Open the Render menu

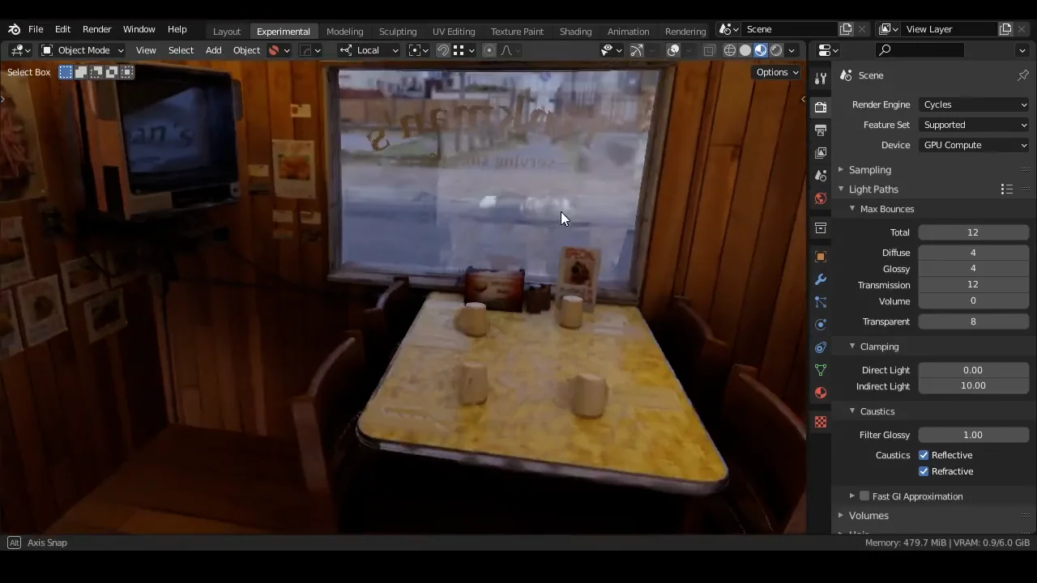pyautogui.click(x=96, y=29)
